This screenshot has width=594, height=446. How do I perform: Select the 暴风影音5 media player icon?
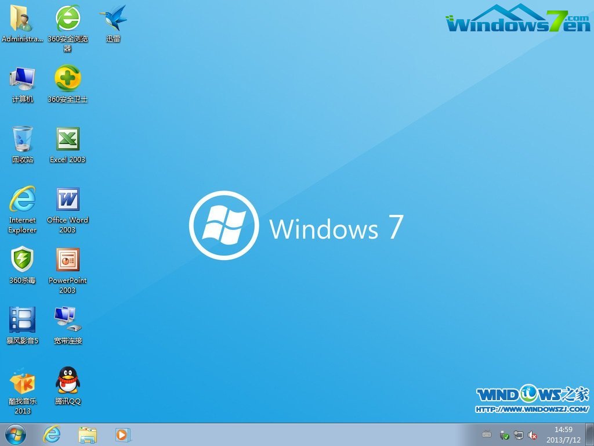pos(23,320)
